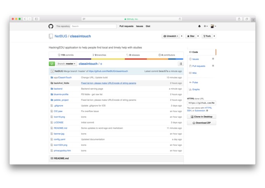Switch to list view icon beside file path
This screenshot has width=265, height=188.
(x=181, y=64)
